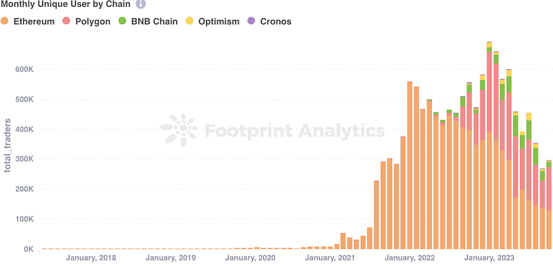Select the tallest bar in the chart
This screenshot has width=553, height=264.
pyautogui.click(x=489, y=145)
